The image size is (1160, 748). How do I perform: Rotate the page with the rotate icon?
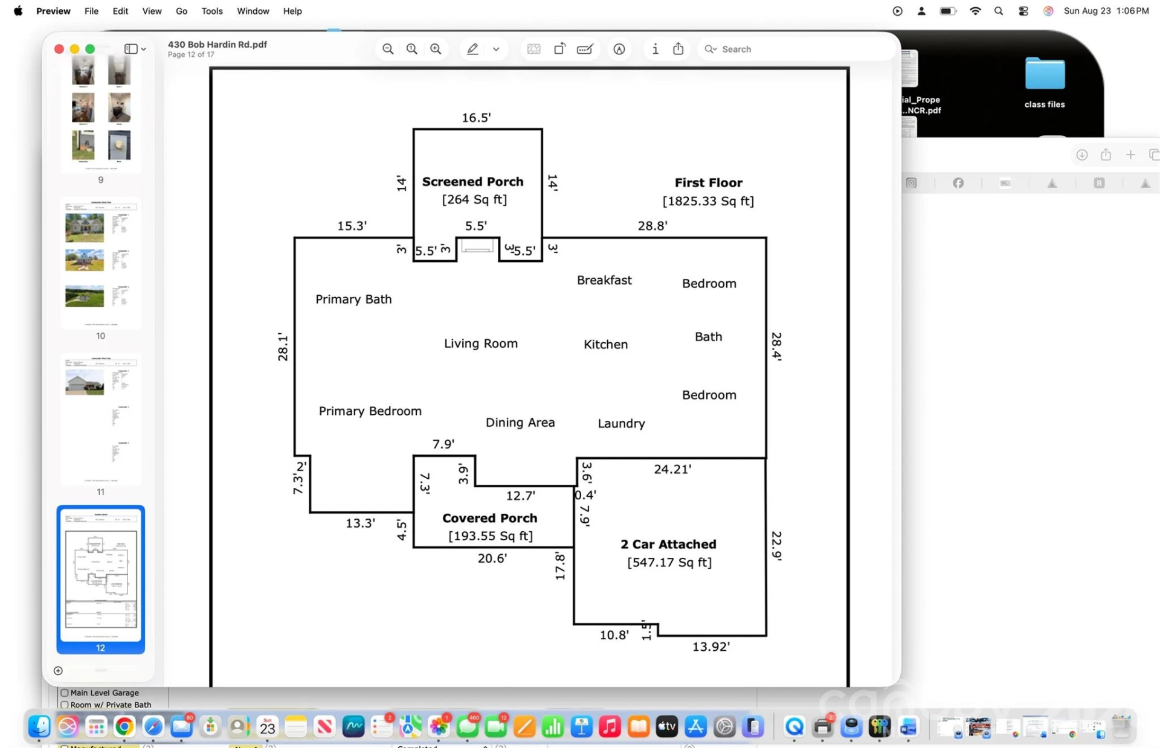coord(559,49)
